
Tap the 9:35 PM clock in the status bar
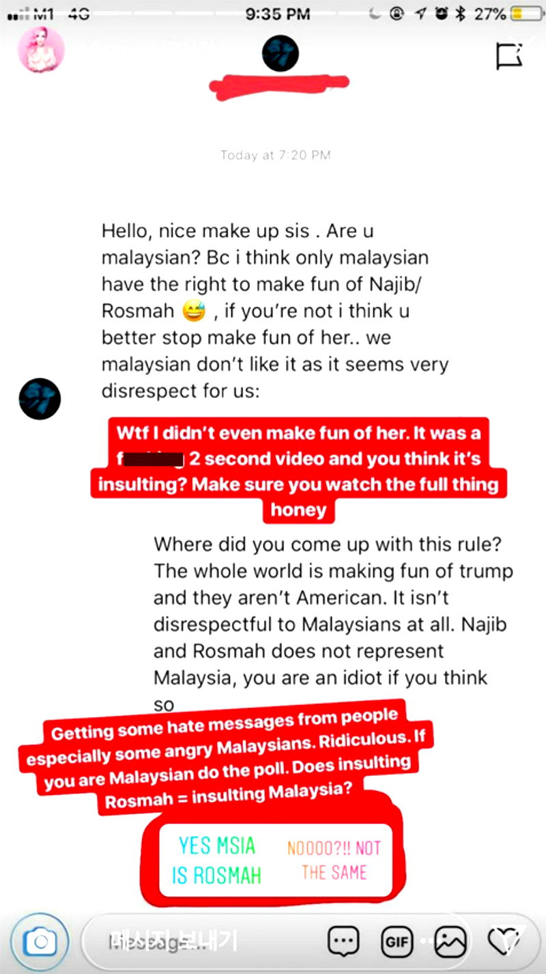tap(277, 14)
